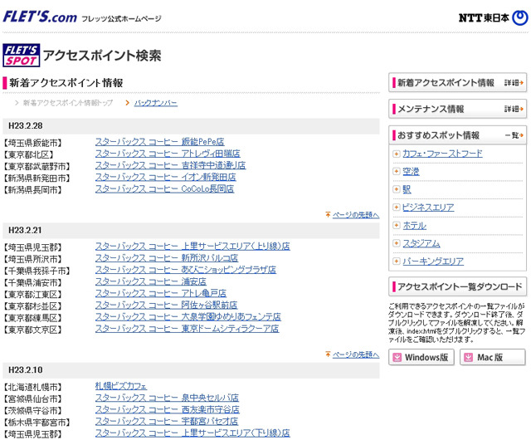
Task: Open 大泉学園ゆめりあフェンテ店 link
Action: [x=188, y=316]
